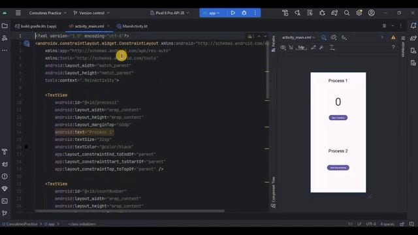Viewport: 418px width, 235px height.
Task: Close the activity_main.xml tab
Action: click(x=108, y=26)
